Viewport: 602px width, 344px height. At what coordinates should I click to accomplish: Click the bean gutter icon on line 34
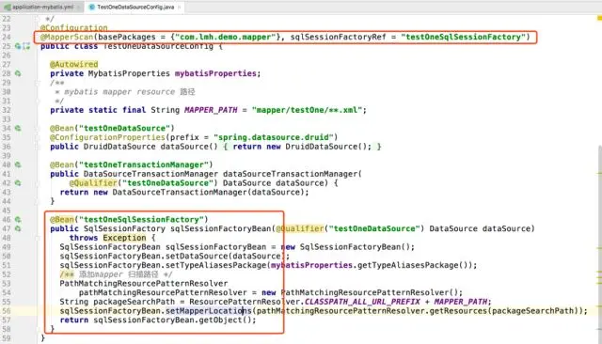[18, 128]
